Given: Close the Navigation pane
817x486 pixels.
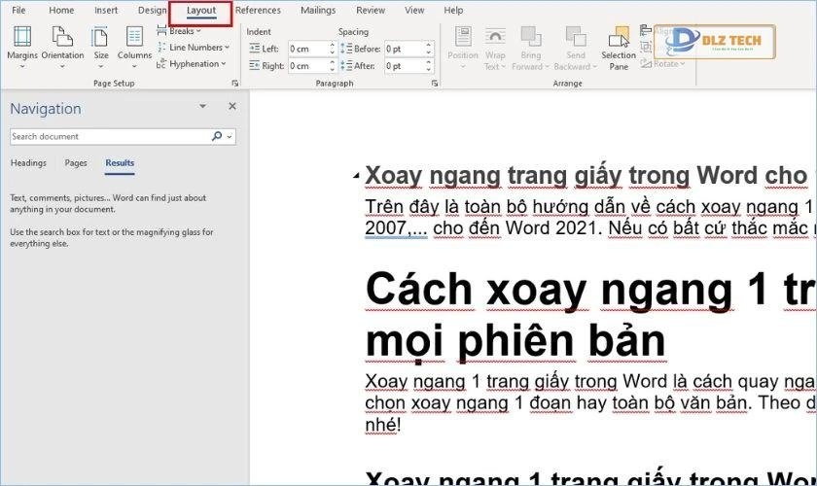Looking at the screenshot, I should [232, 107].
